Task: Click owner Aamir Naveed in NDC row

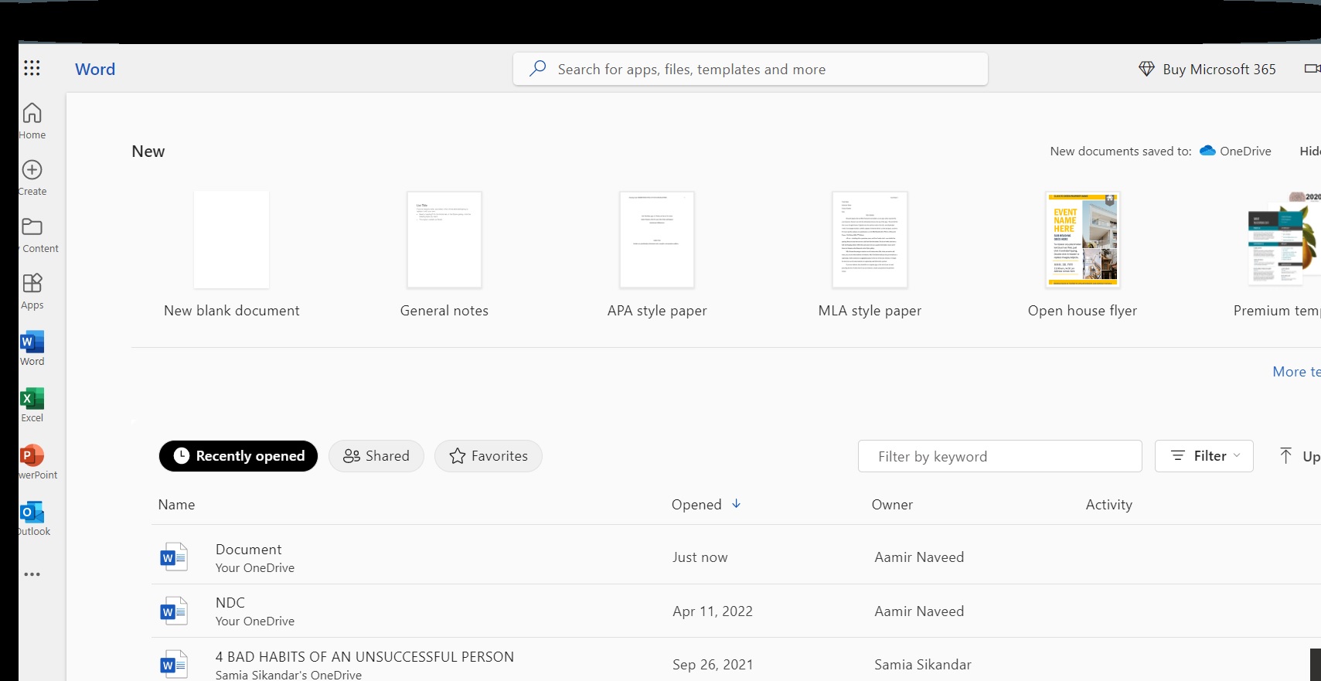Action: (x=919, y=611)
